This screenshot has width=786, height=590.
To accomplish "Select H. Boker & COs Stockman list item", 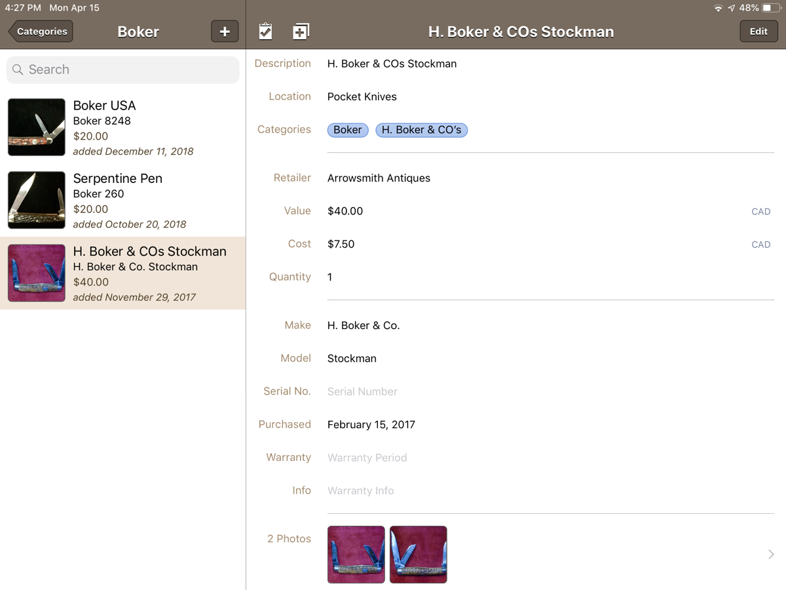I will click(122, 273).
